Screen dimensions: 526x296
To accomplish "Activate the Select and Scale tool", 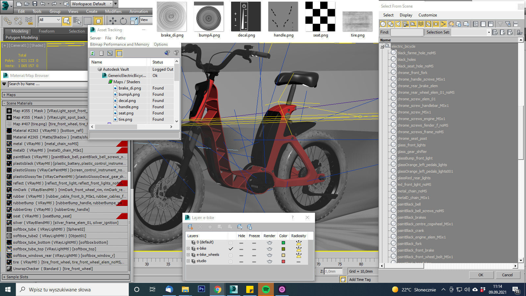I will click(x=134, y=21).
